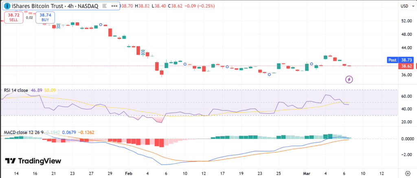Click the circle event marker below the 36.00 level
Screen dimensions: 417x178
(269, 74)
